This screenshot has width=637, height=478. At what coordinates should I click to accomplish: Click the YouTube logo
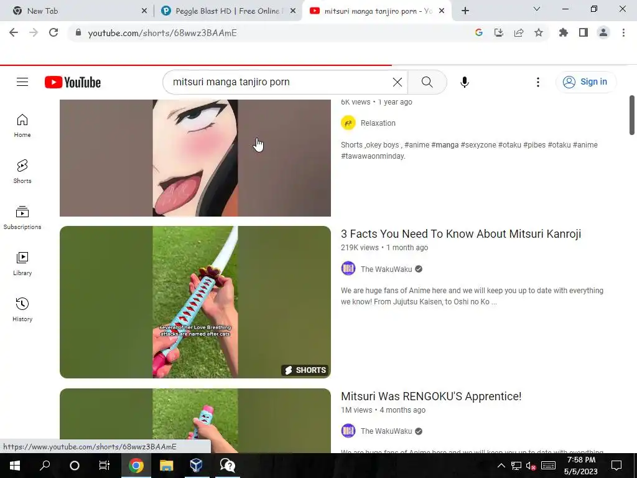(73, 82)
